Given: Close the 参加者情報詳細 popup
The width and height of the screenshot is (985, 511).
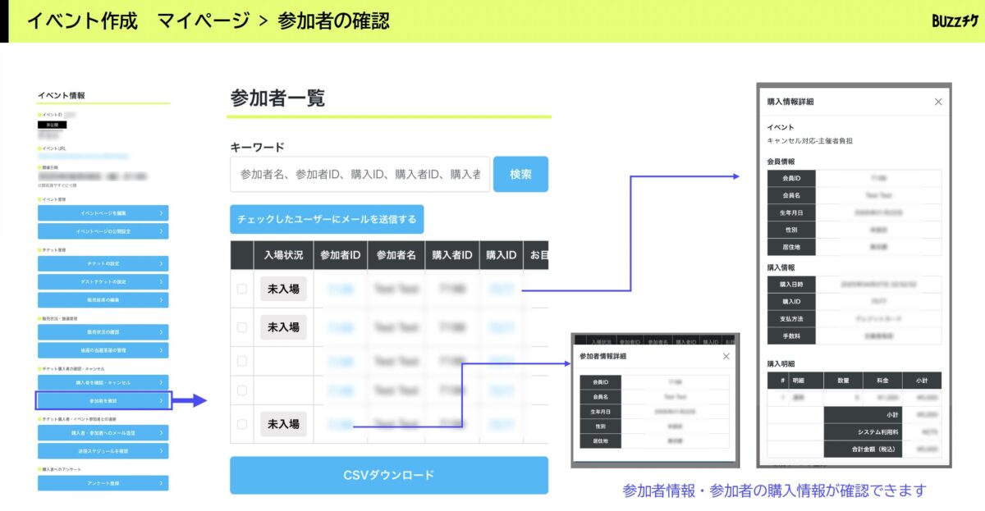Looking at the screenshot, I should pos(726,356).
